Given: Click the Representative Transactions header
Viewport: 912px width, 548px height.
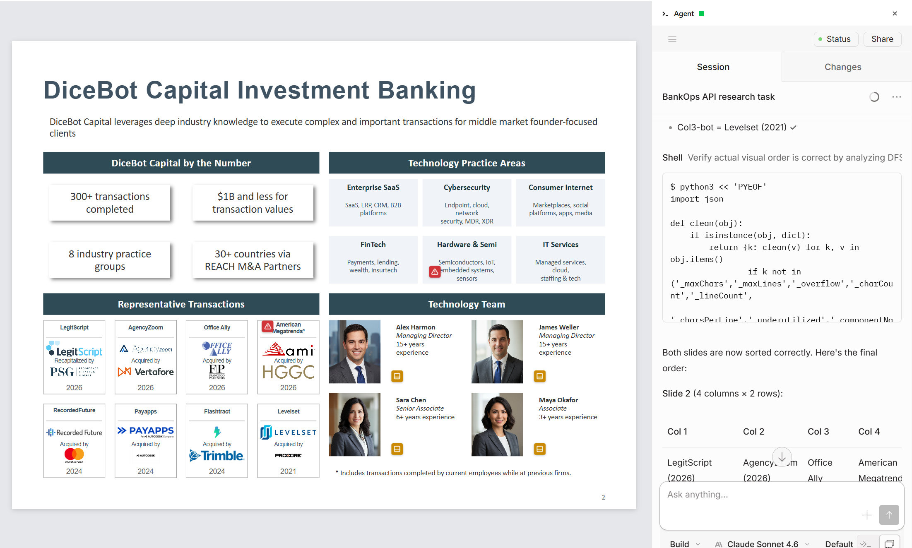Looking at the screenshot, I should (181, 304).
